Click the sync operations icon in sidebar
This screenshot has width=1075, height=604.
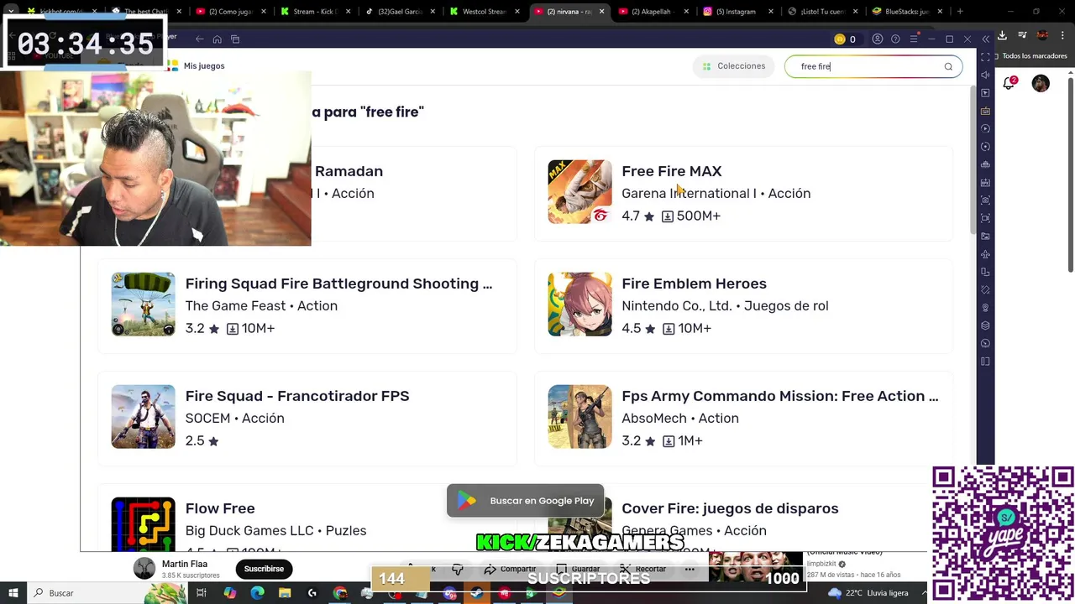pos(986,147)
